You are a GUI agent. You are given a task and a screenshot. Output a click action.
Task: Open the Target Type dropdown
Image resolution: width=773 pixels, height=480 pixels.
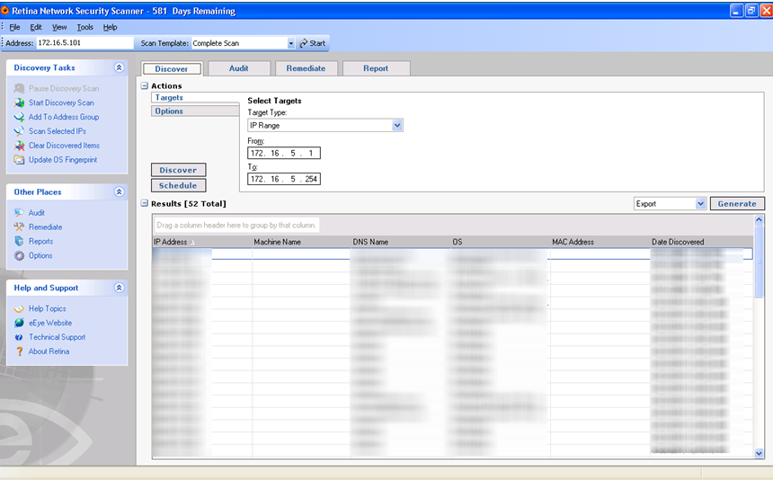[397, 126]
